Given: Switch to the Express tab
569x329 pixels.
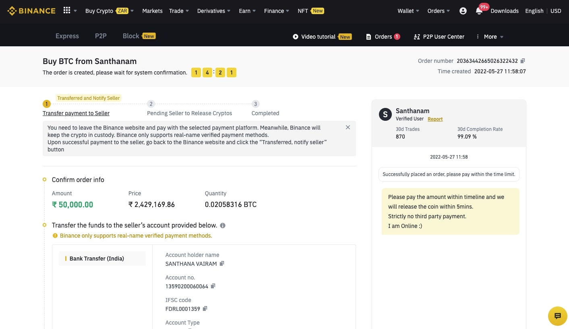Looking at the screenshot, I should 67,36.
